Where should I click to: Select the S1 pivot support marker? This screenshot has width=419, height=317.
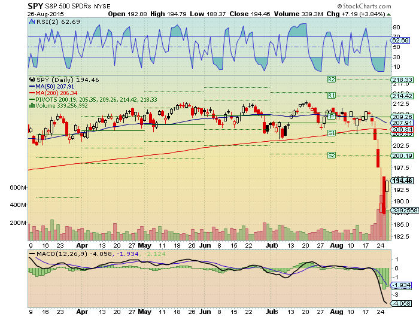click(332, 133)
